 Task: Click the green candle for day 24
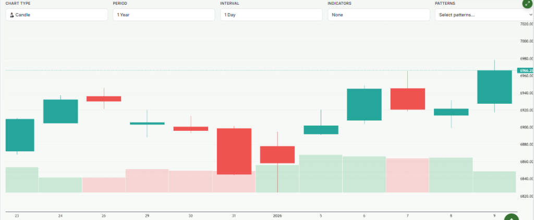(x=60, y=111)
